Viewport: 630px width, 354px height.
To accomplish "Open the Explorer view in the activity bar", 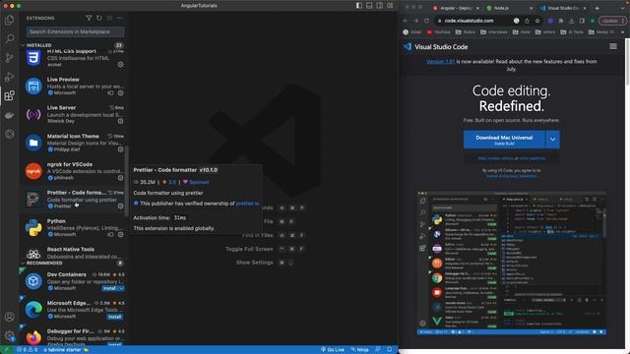I will tap(9, 20).
